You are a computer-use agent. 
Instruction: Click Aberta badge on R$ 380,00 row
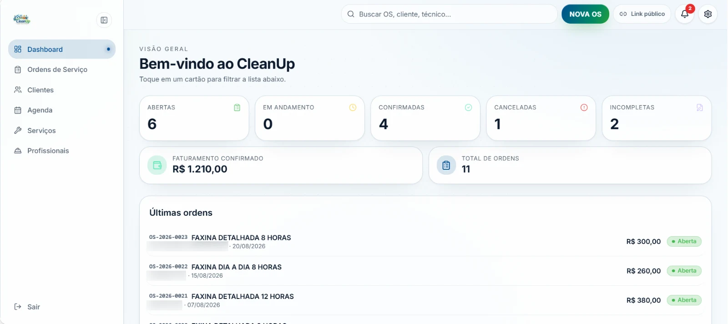(x=684, y=300)
